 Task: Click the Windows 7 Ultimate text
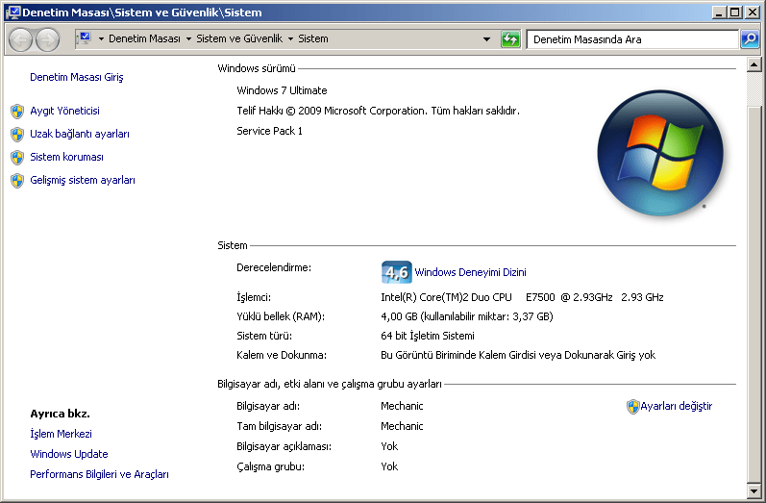[282, 90]
